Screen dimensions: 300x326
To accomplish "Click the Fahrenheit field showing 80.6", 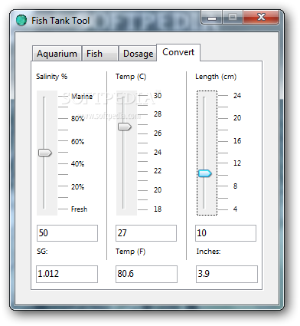I will [x=146, y=274].
